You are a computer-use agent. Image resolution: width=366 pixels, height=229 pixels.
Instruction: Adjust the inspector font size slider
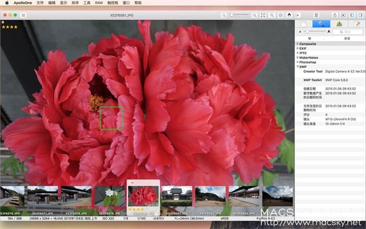point(315,31)
